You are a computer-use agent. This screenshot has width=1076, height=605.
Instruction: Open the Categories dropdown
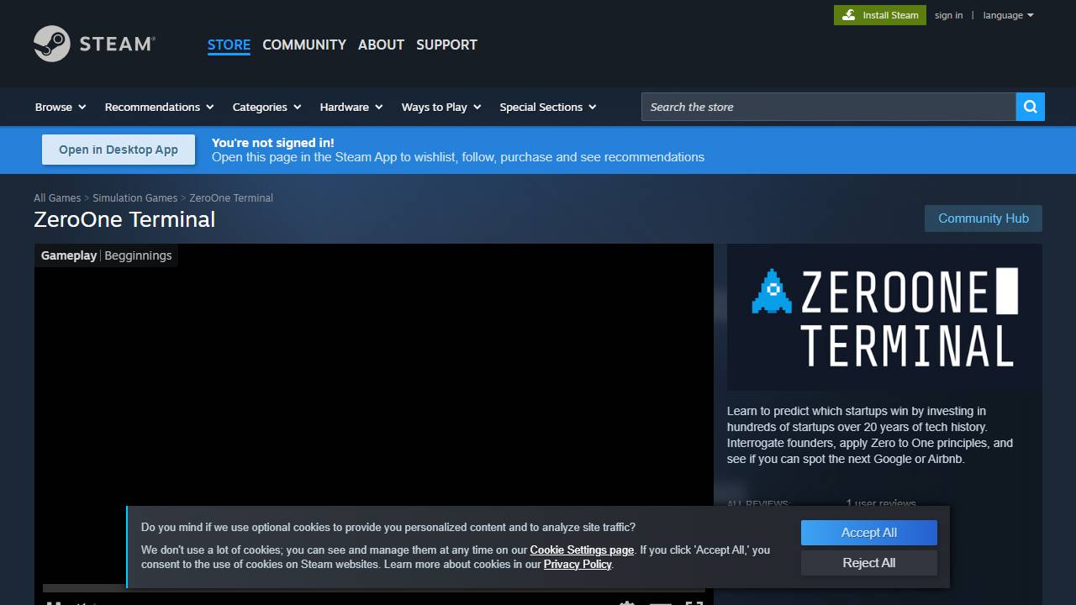(x=266, y=107)
